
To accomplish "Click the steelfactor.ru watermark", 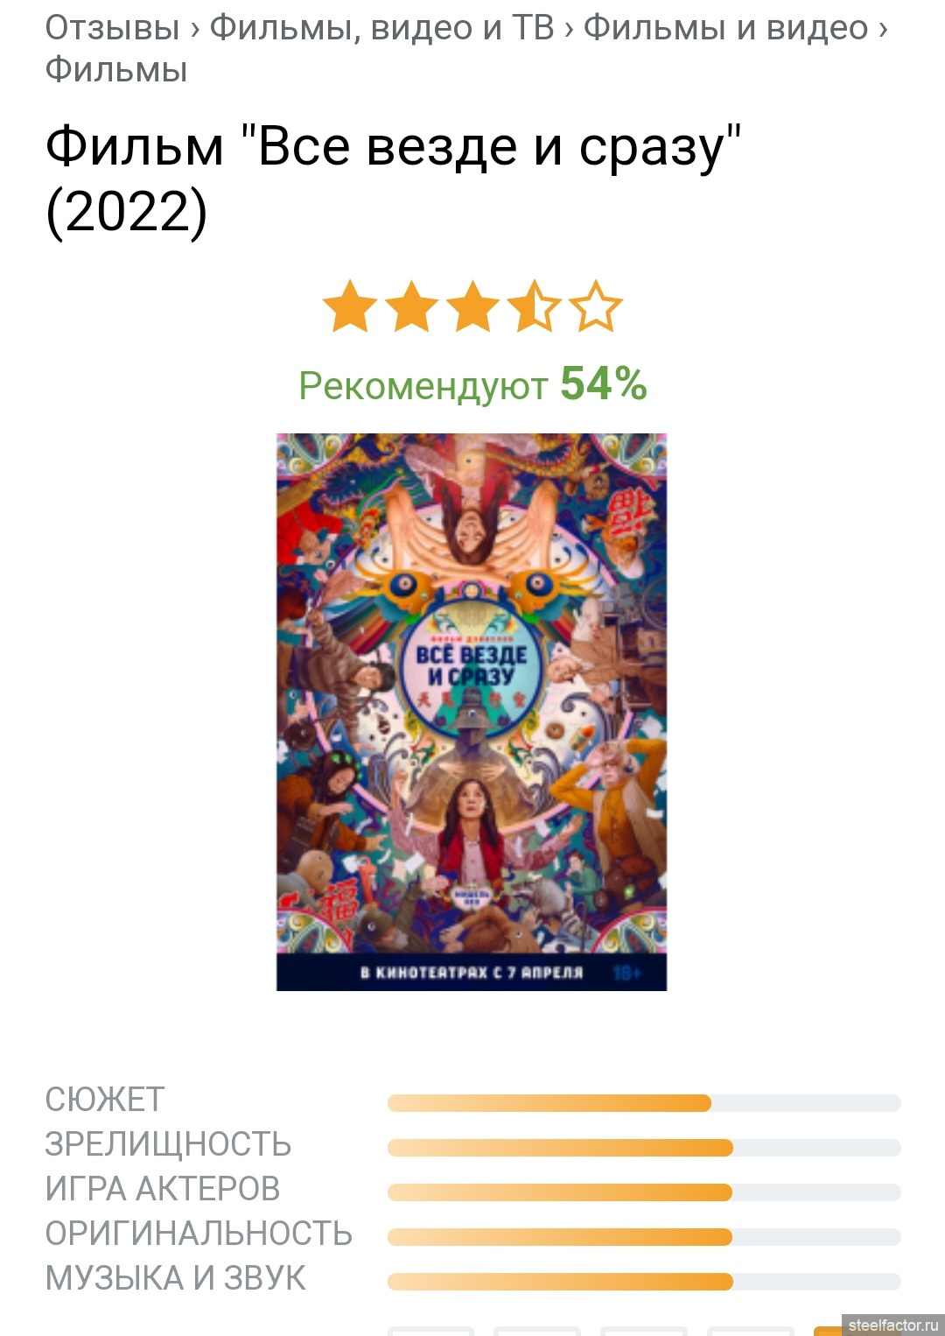I will point(892,1325).
